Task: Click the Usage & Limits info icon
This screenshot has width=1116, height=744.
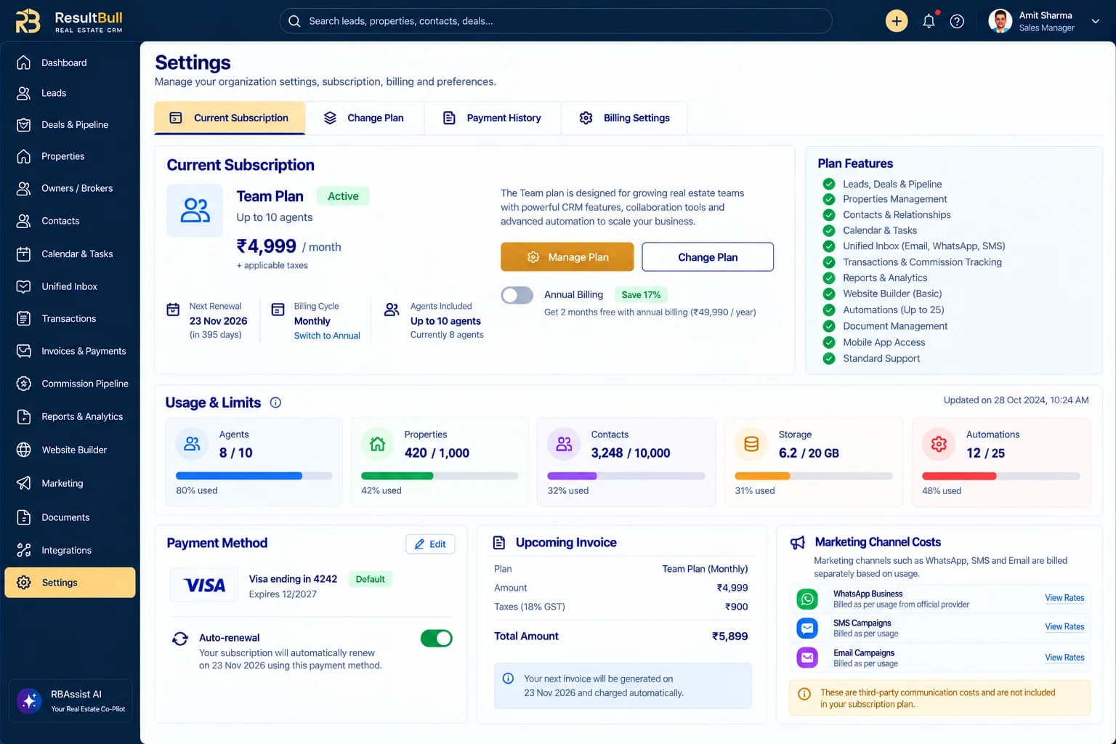Action: coord(275,403)
